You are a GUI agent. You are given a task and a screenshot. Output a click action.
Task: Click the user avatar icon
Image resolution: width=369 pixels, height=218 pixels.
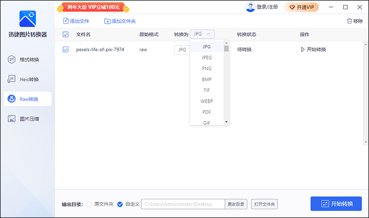(250, 7)
